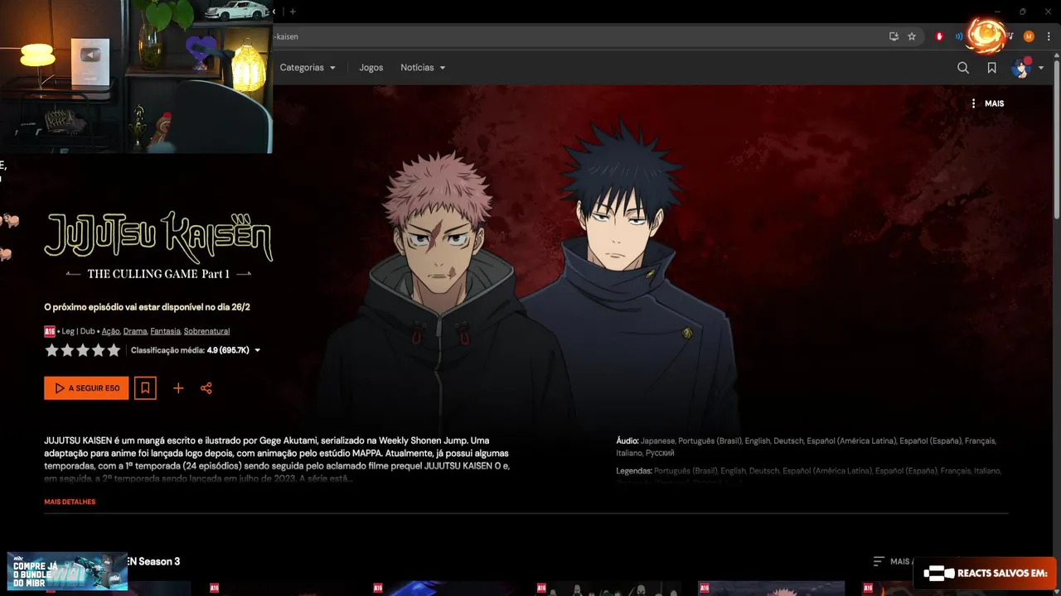1061x596 pixels.
Task: Rate the series one star
Action: pyautogui.click(x=51, y=350)
